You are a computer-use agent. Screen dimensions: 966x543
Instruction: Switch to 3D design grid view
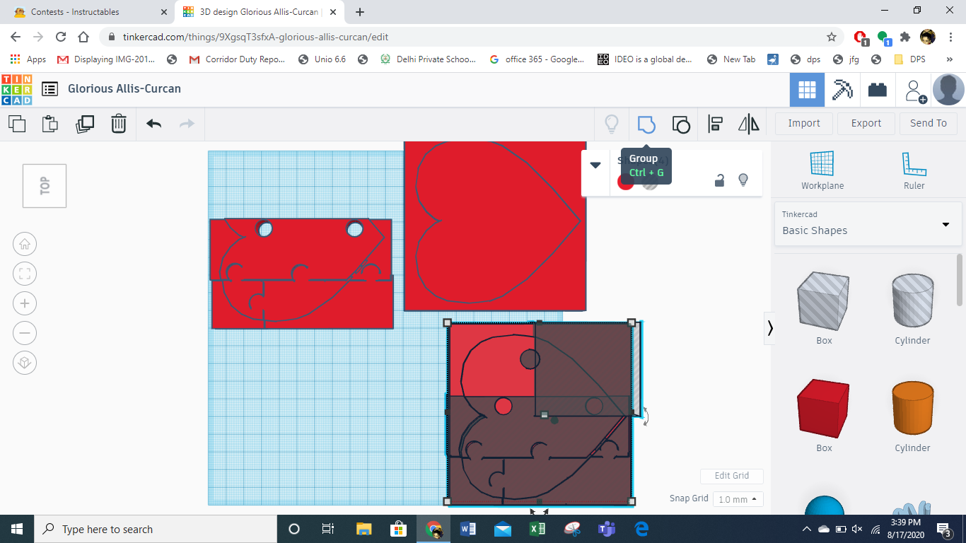point(807,90)
